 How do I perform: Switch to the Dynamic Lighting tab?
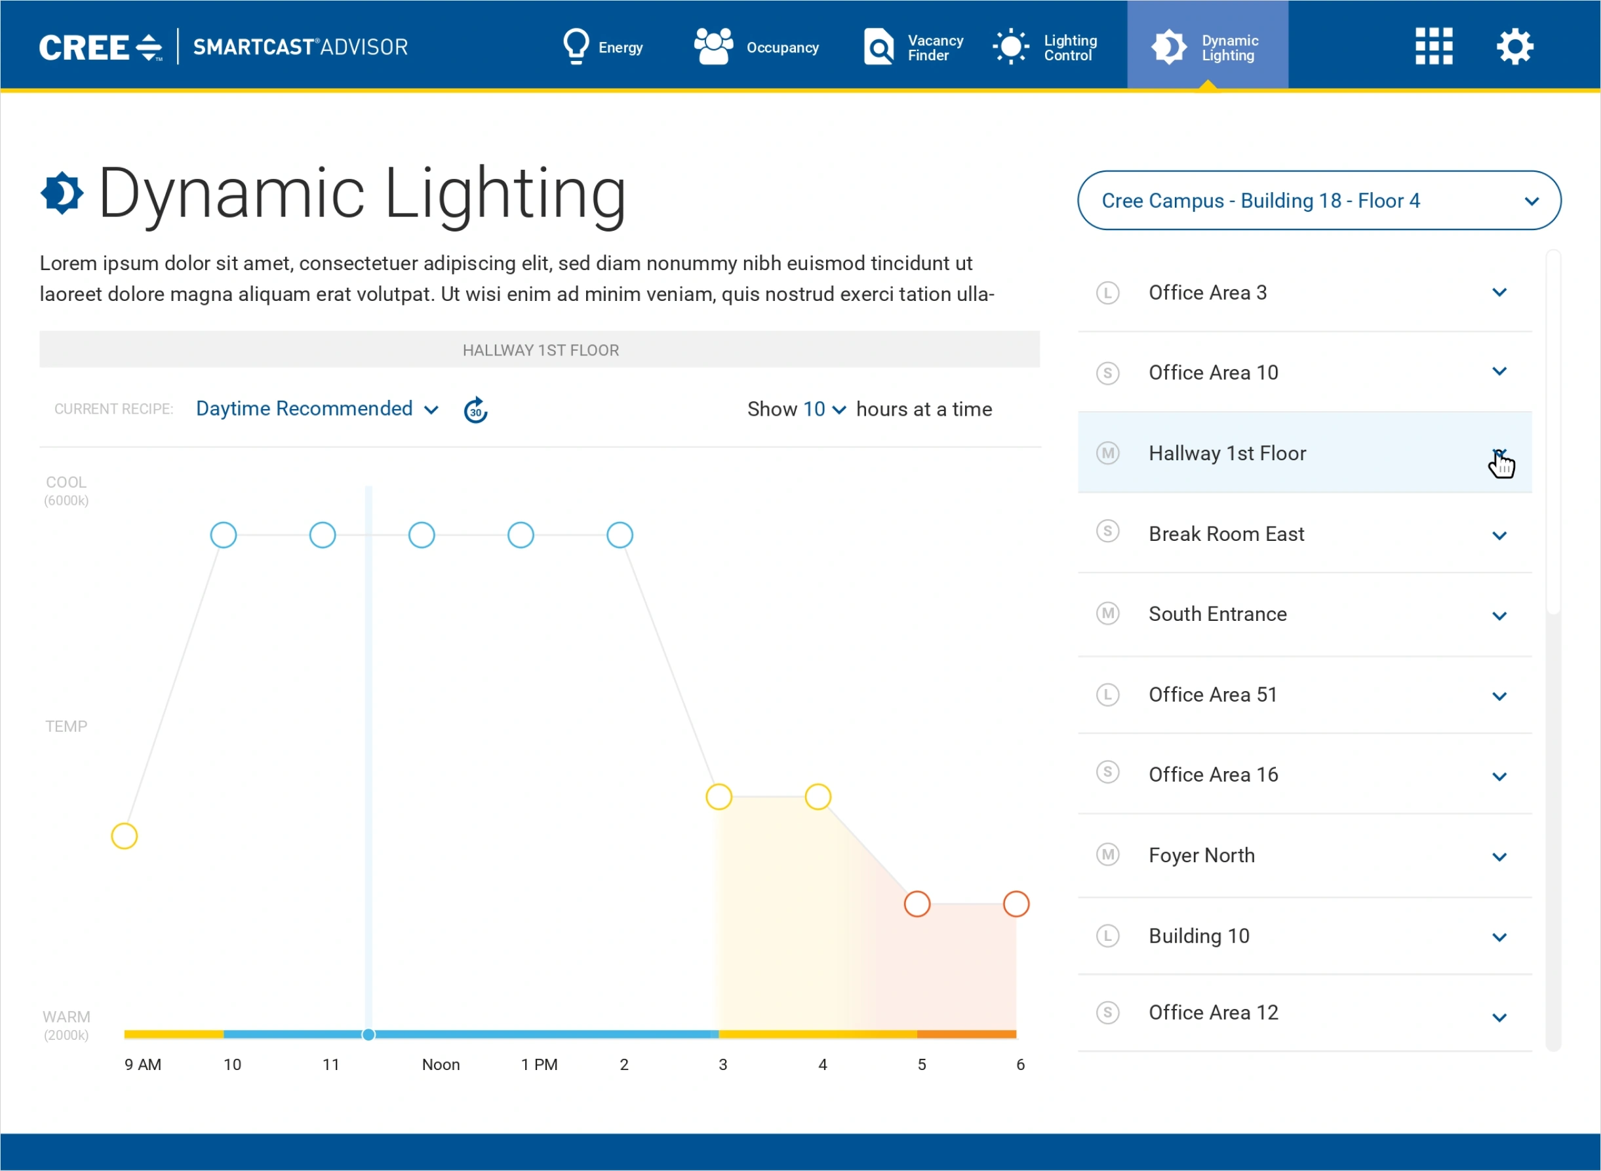(x=1207, y=47)
